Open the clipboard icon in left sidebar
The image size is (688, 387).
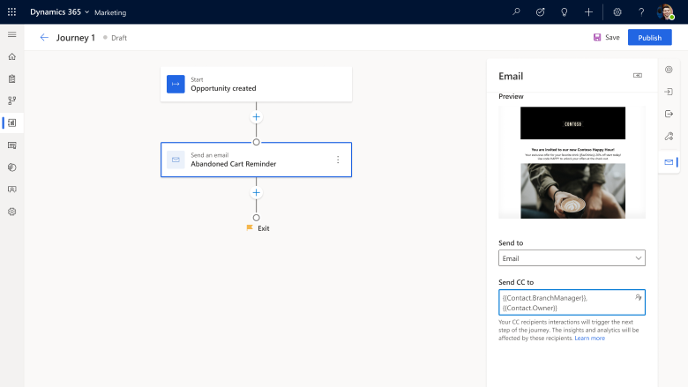click(x=11, y=78)
